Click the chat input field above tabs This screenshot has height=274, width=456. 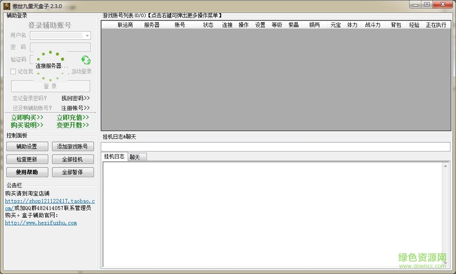(275, 147)
